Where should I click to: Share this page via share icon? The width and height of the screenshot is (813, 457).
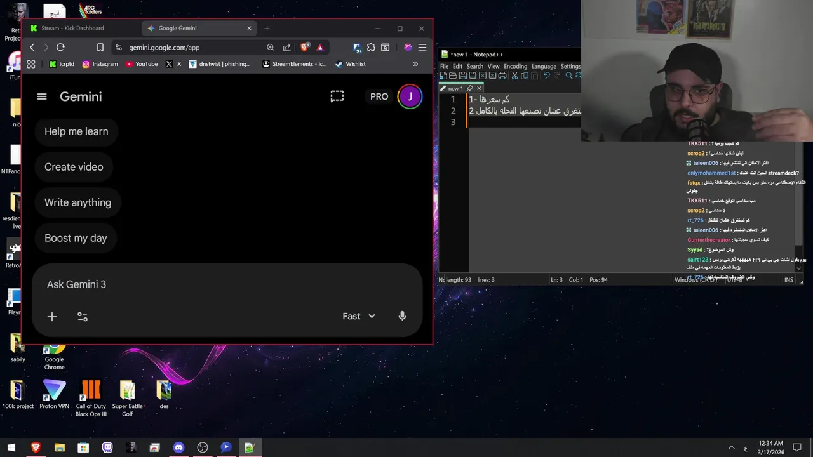point(287,47)
